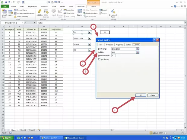Open Excel Add-Ins
The width and height of the screenshot is (187, 140).
coord(39,14)
